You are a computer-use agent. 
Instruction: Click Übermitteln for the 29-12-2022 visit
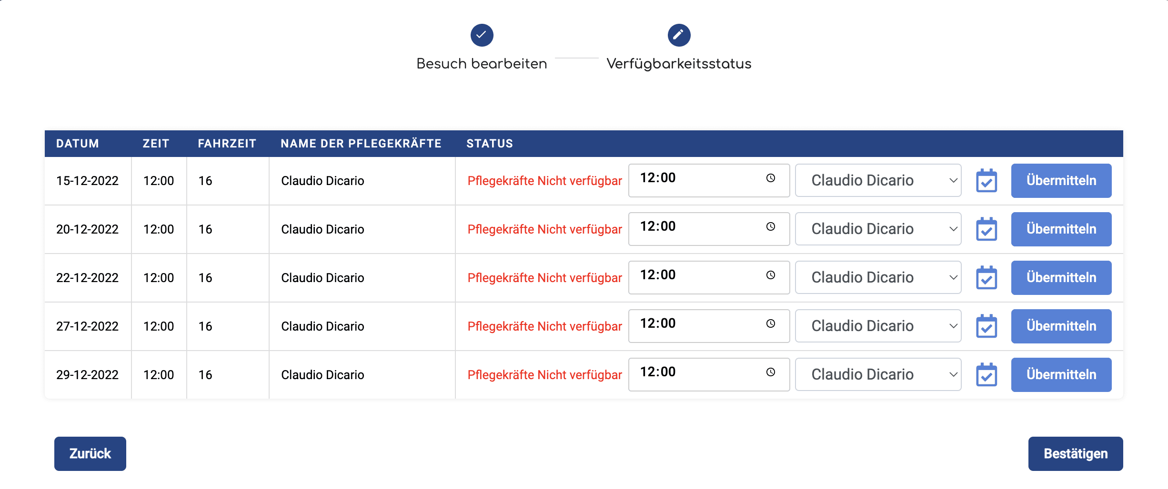pyautogui.click(x=1061, y=375)
